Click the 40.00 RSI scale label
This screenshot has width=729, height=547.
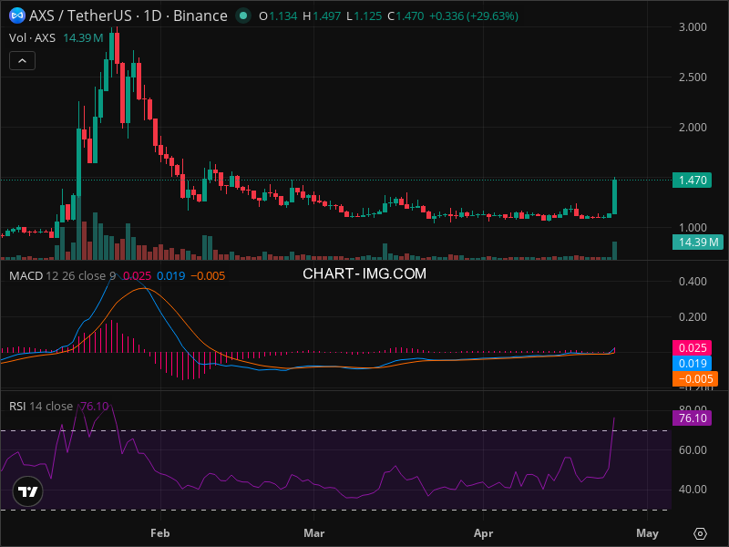click(x=693, y=490)
